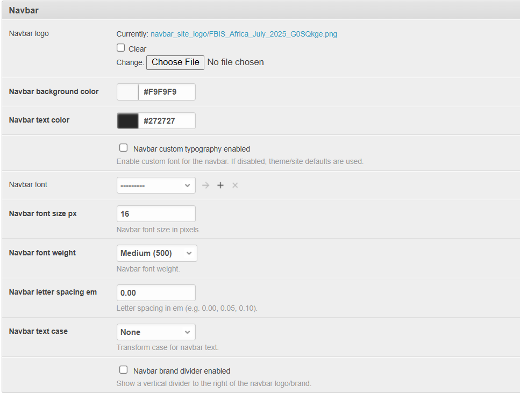The height and width of the screenshot is (393, 520).
Task: Click the #F9F9F9 hex color field
Action: tap(166, 92)
